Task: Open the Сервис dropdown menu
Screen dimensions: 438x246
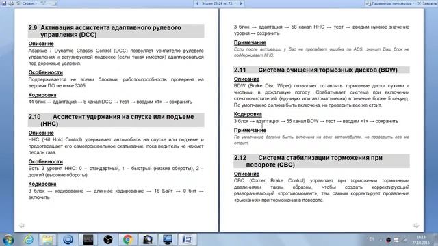Action: tap(27, 3)
